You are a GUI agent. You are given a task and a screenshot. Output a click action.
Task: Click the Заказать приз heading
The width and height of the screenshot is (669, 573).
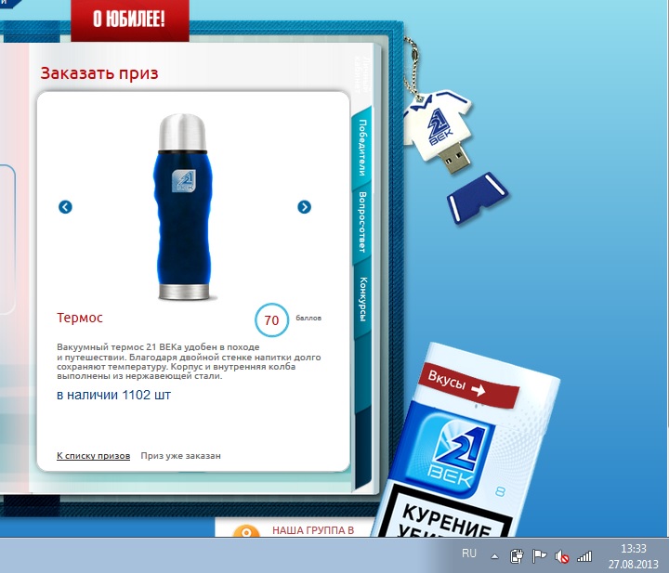pyautogui.click(x=99, y=73)
